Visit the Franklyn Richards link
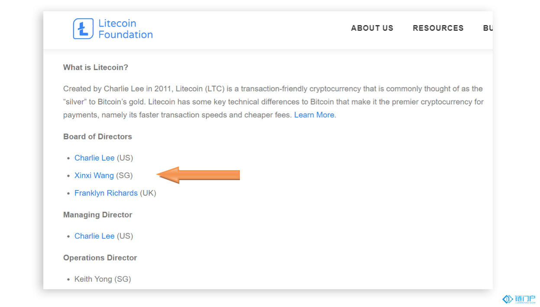540x307 pixels. point(106,193)
